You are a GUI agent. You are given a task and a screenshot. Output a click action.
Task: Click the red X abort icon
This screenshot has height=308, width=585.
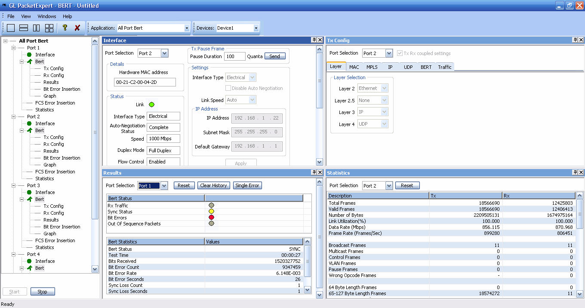point(78,28)
